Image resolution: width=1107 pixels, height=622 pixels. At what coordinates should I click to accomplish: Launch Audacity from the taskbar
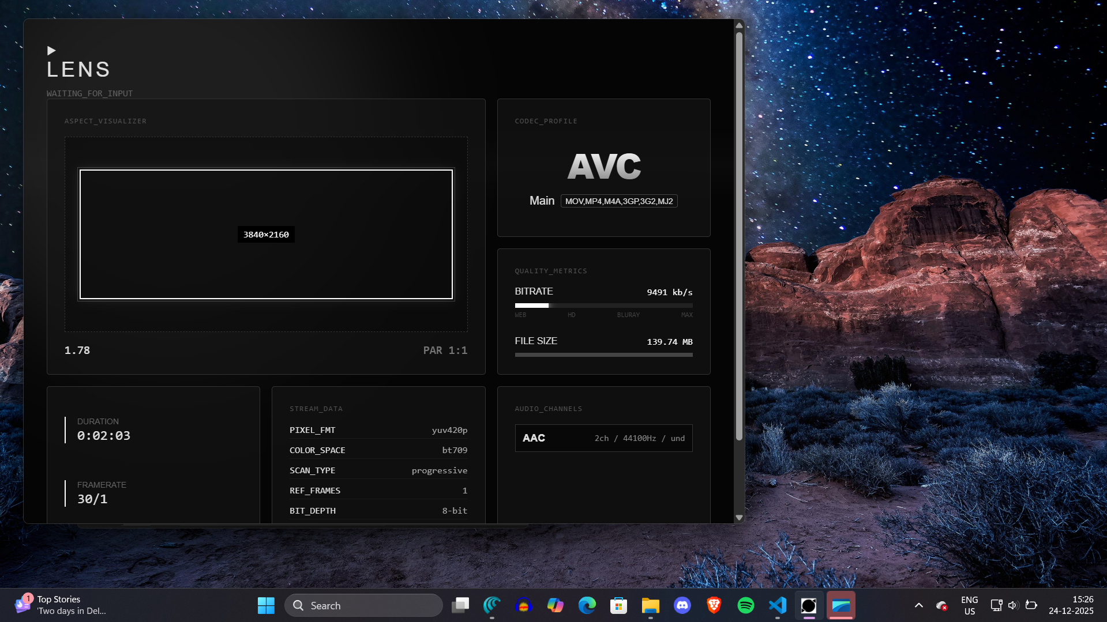pos(524,605)
